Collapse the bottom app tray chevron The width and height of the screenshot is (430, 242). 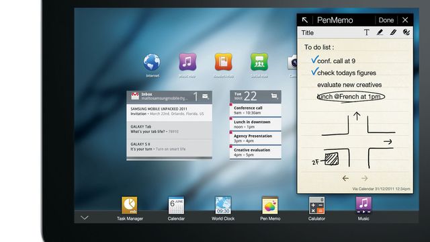point(85,218)
